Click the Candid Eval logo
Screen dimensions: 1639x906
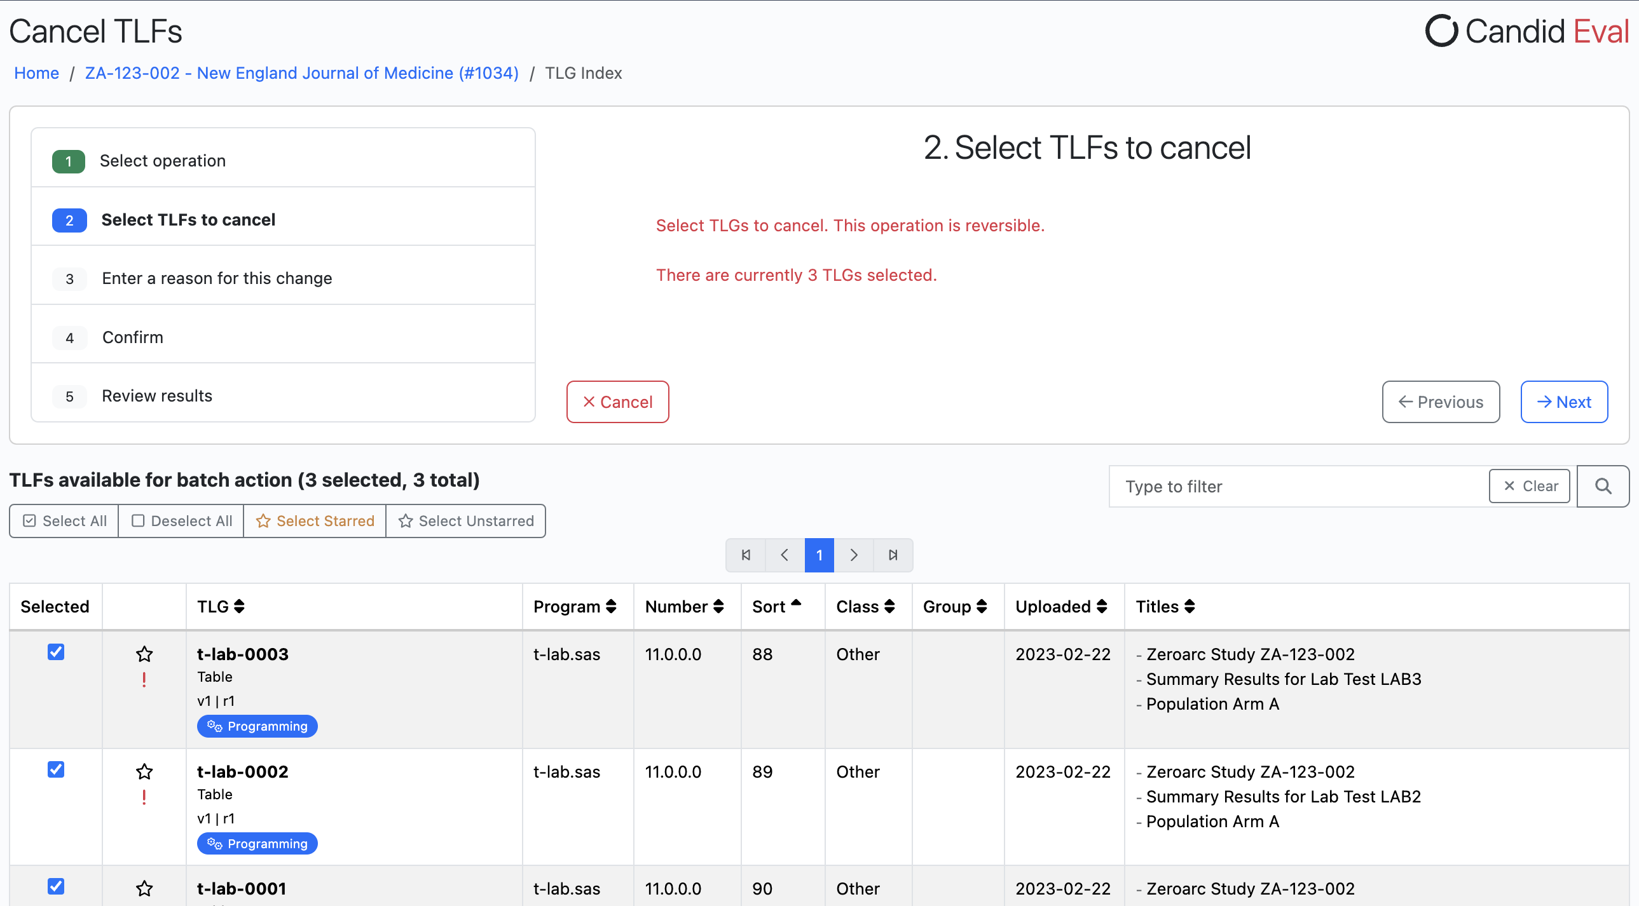click(x=1526, y=30)
